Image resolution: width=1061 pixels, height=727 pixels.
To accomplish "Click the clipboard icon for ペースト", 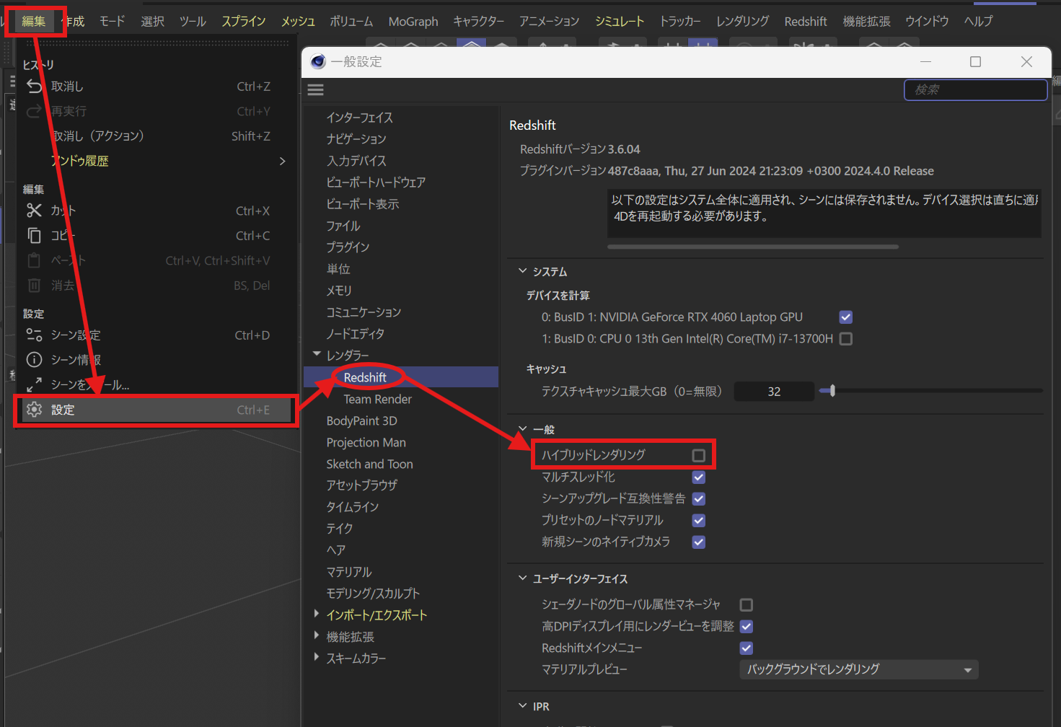I will pyautogui.click(x=34, y=260).
